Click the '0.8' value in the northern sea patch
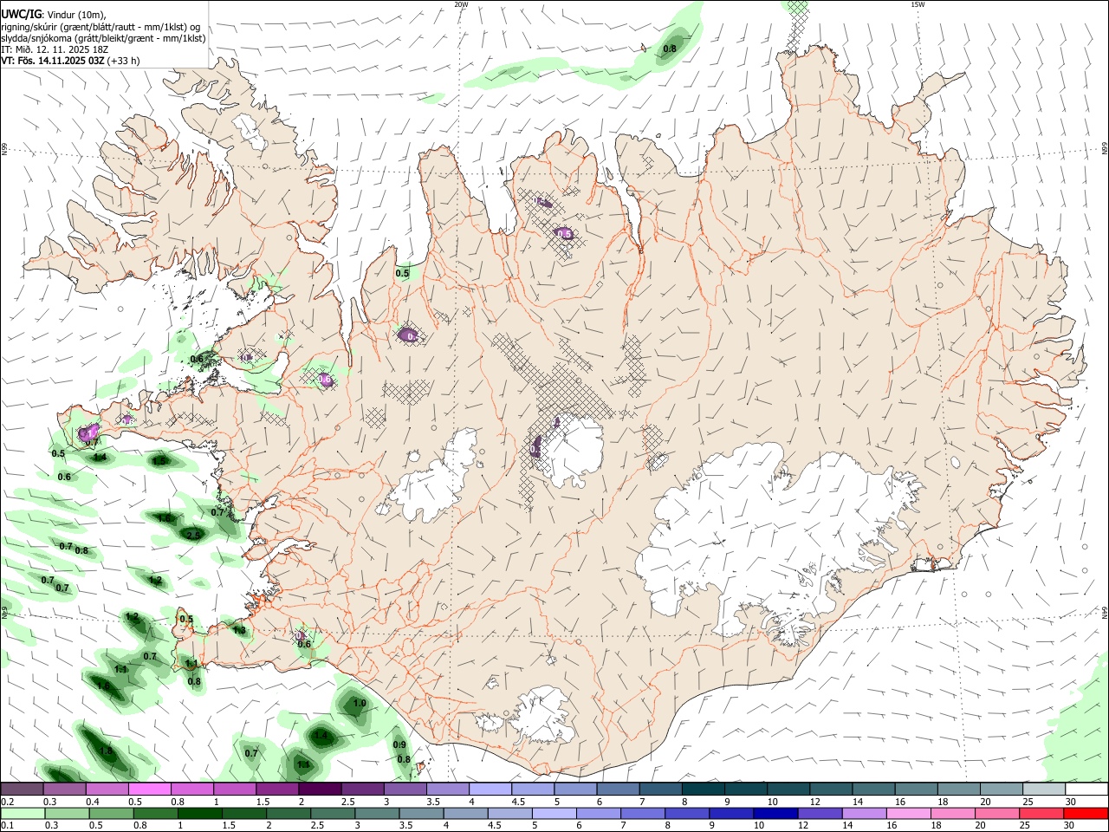Viewport: 1109px width, 832px height. 670,49
